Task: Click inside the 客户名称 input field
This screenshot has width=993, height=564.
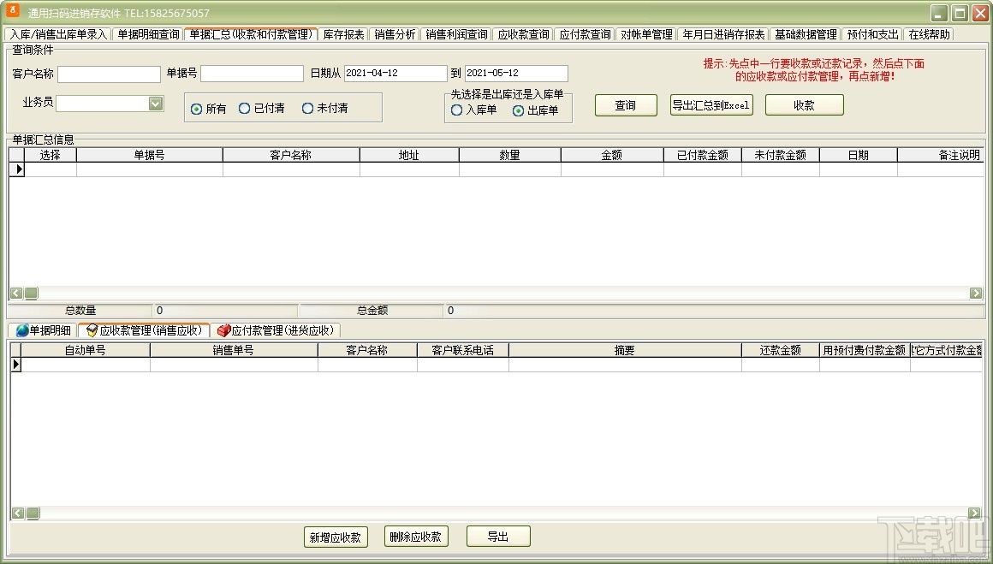Action: coord(110,74)
